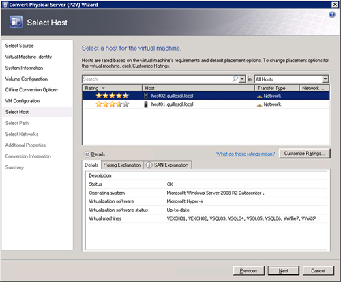Viewport: 341px width, 282px height.
Task: Select the host02.guillesql.local row text
Action: point(173,96)
